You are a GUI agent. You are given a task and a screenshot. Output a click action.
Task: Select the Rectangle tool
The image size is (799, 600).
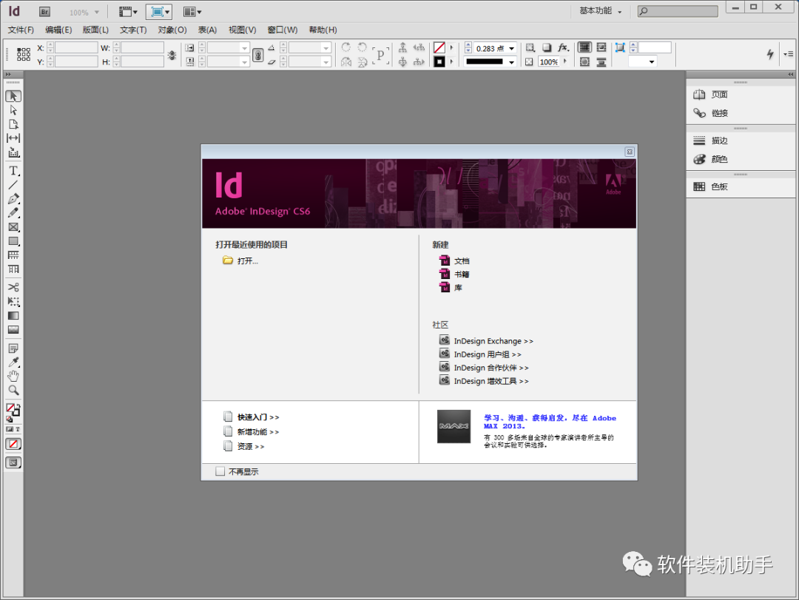[x=13, y=241]
